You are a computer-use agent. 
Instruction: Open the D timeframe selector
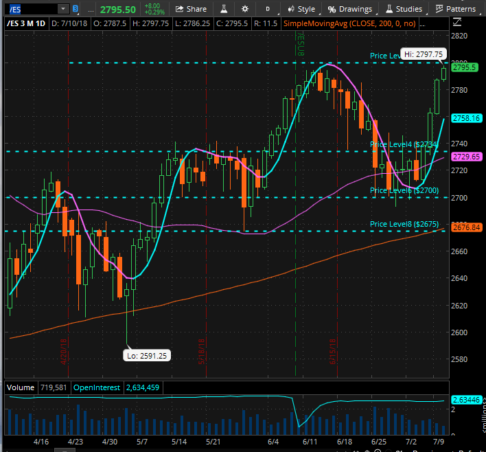[x=268, y=10]
